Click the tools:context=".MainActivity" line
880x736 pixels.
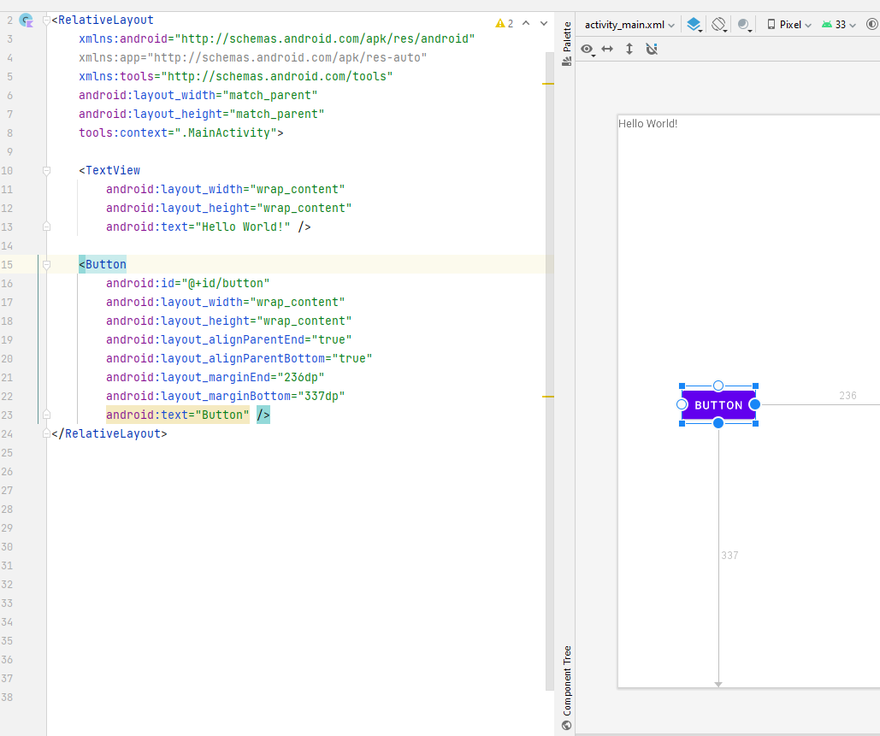pos(181,133)
